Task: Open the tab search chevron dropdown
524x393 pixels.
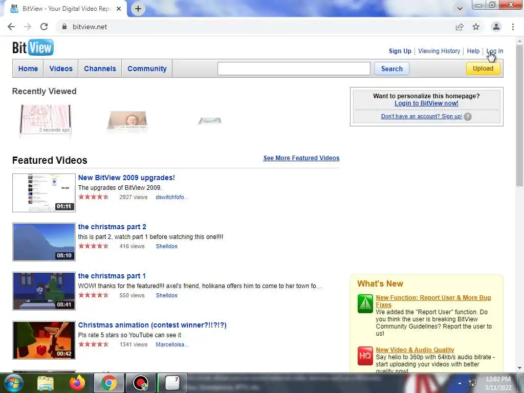Action: (x=460, y=9)
